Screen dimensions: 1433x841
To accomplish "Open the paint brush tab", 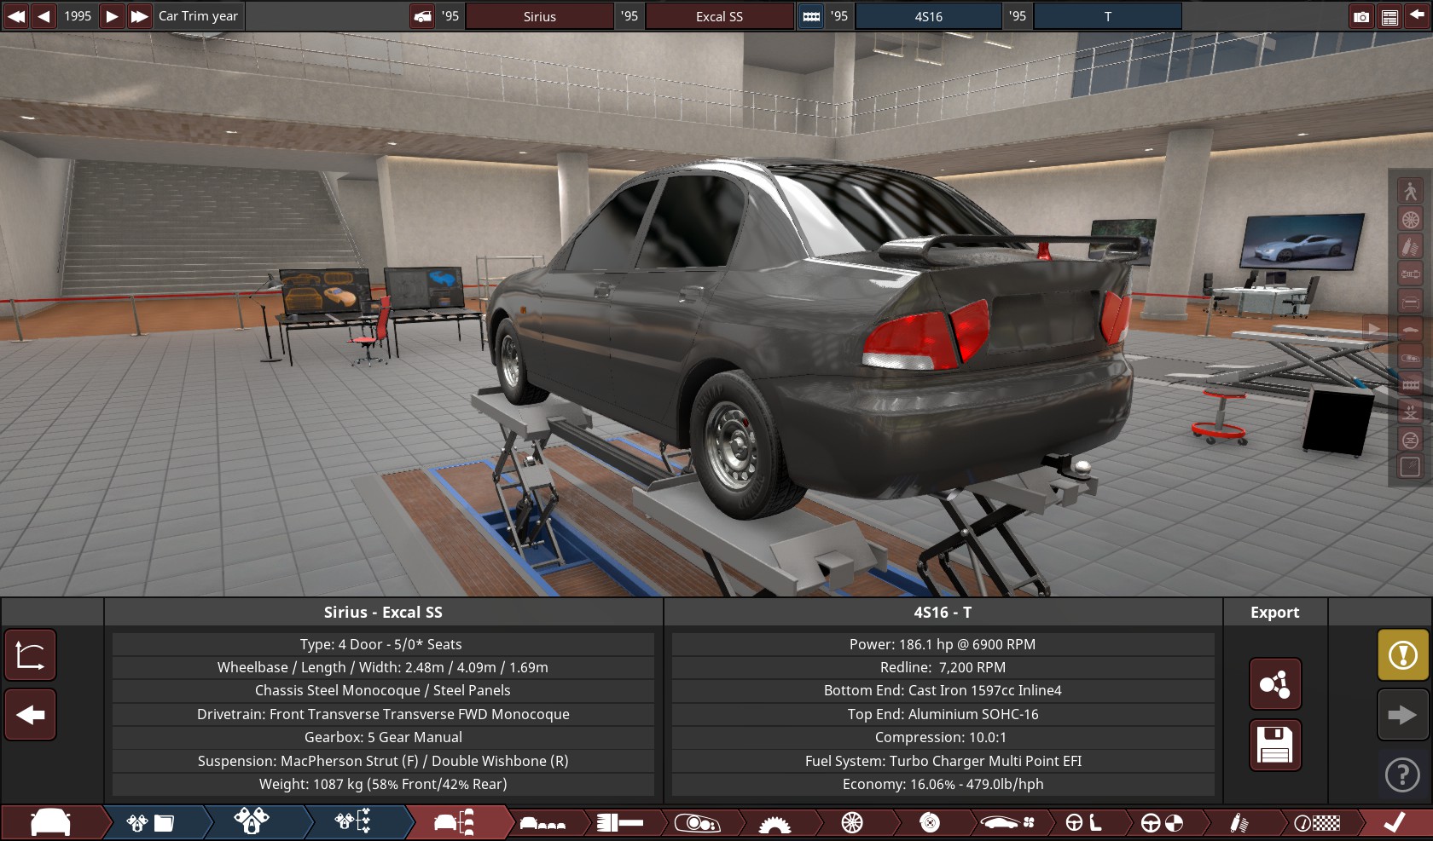I will (x=620, y=823).
